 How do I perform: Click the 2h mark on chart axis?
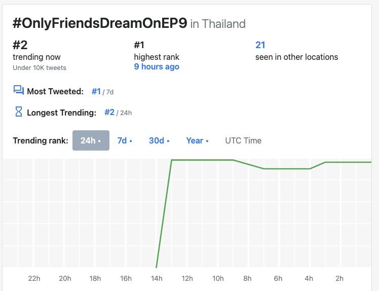[339, 278]
